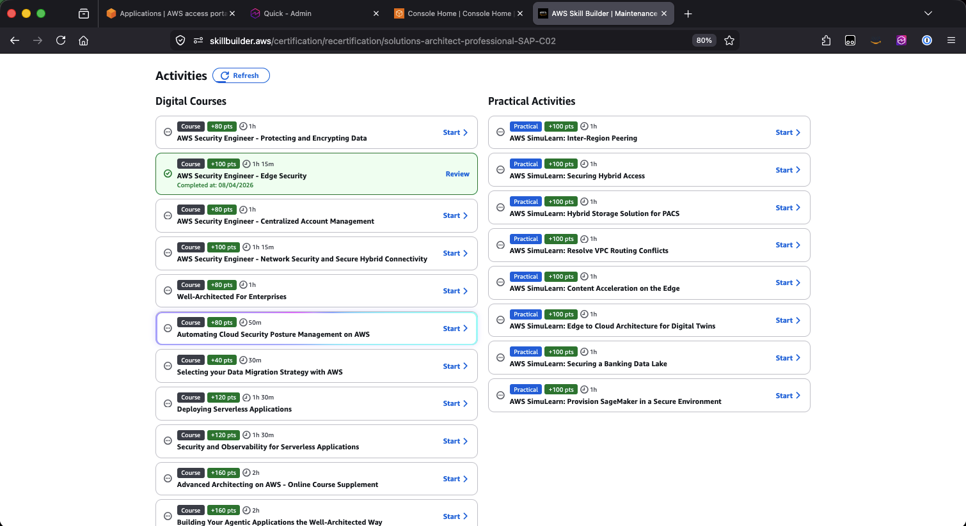966x526 pixels.
Task: Click status icon for Inter-Region Peering
Action: [500, 132]
